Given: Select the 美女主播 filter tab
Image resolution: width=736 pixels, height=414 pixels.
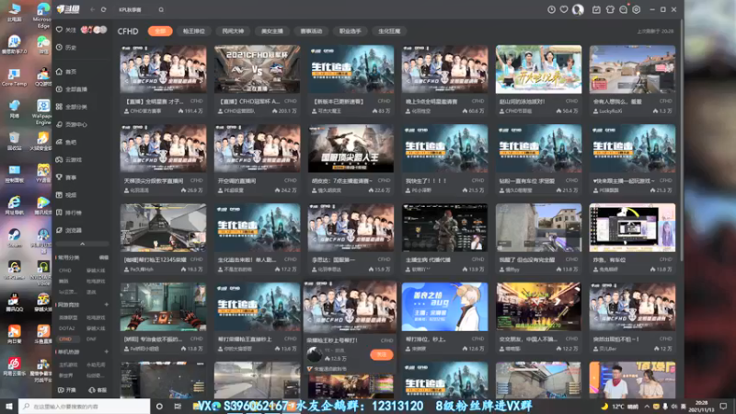Looking at the screenshot, I should coord(271,31).
